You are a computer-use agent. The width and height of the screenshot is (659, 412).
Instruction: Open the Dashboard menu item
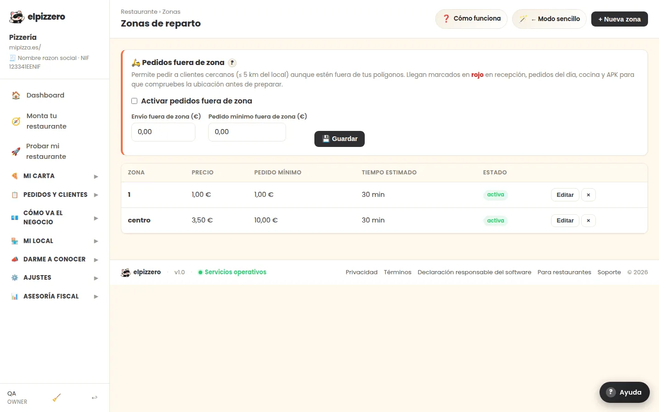coord(55,95)
